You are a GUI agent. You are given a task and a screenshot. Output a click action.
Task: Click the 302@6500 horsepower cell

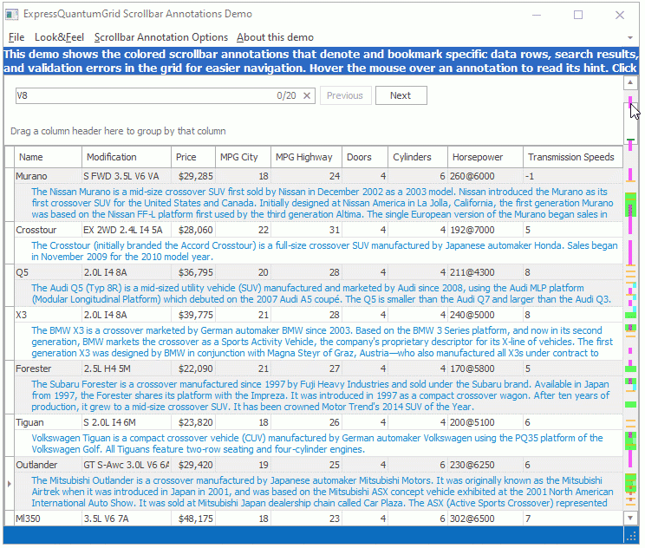point(485,519)
